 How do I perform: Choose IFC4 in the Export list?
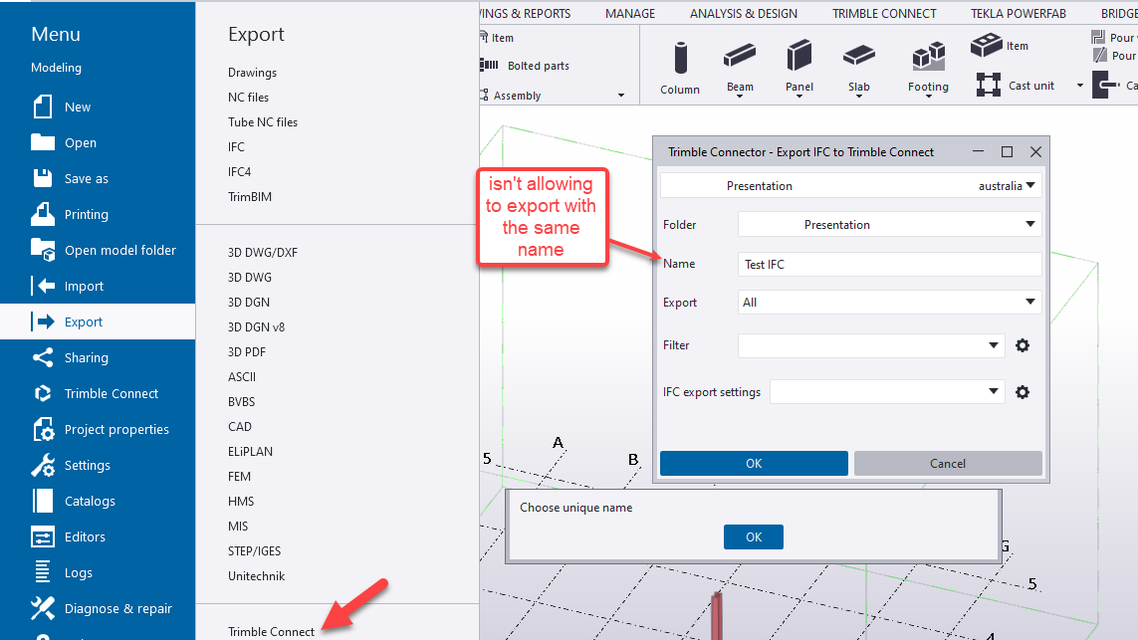click(240, 172)
